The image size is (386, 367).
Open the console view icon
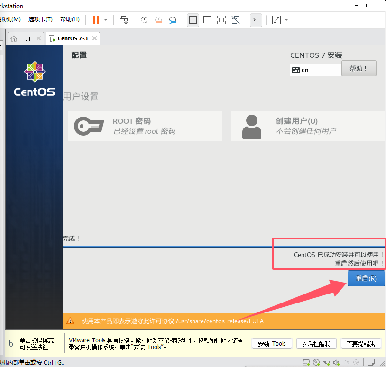coord(256,20)
